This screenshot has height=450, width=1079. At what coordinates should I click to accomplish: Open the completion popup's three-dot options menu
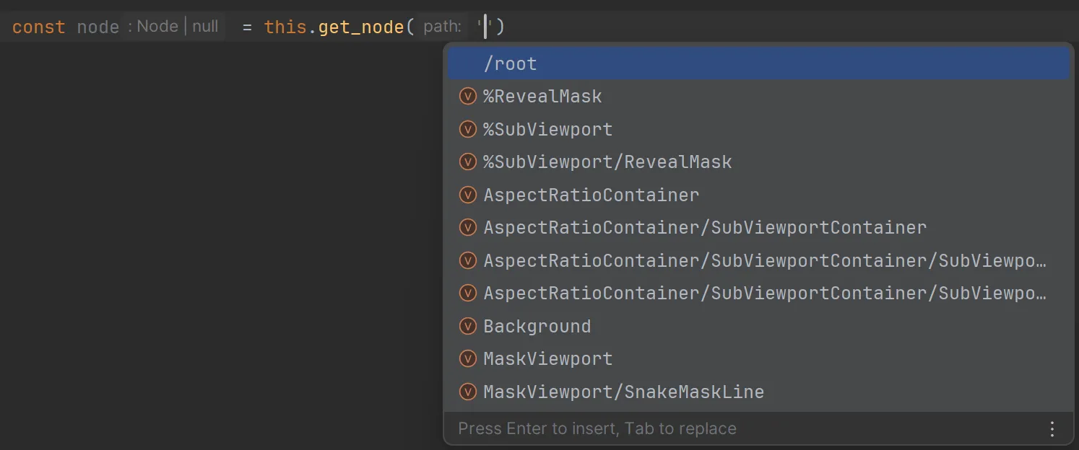tap(1052, 429)
